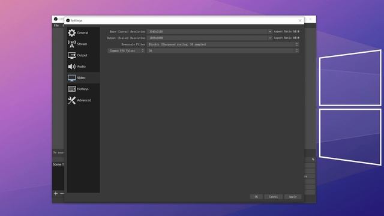Image resolution: width=384 pixels, height=216 pixels.
Task: Open the File menu in OBS window
Action: 56,25
